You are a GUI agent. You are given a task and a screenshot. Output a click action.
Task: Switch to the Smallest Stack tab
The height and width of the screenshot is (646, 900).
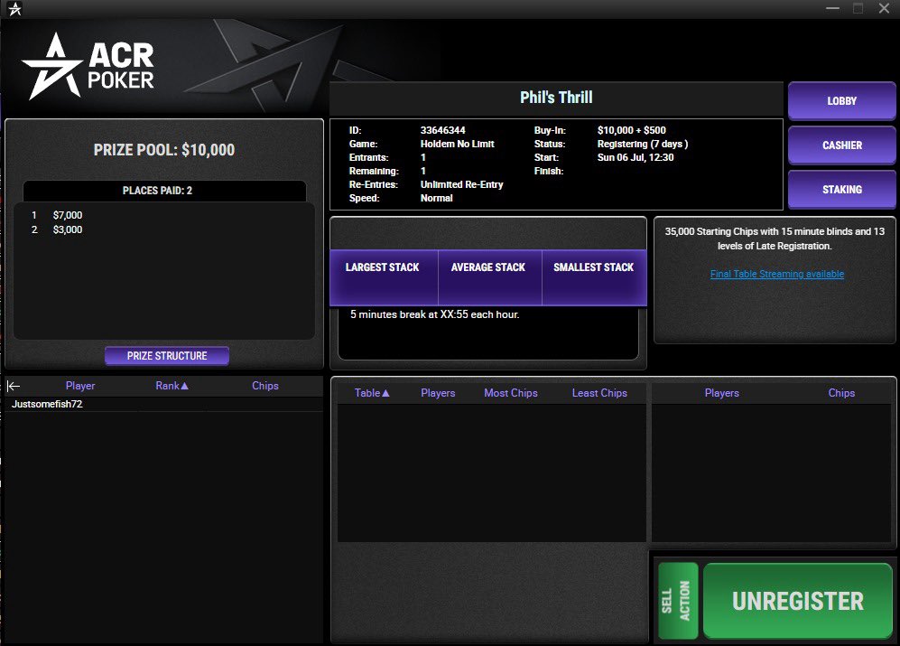594,276
